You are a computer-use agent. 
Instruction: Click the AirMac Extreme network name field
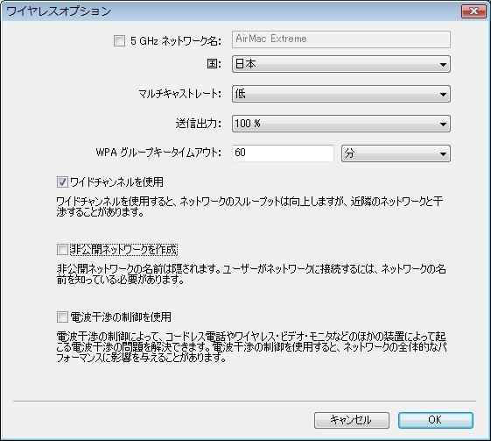(341, 39)
